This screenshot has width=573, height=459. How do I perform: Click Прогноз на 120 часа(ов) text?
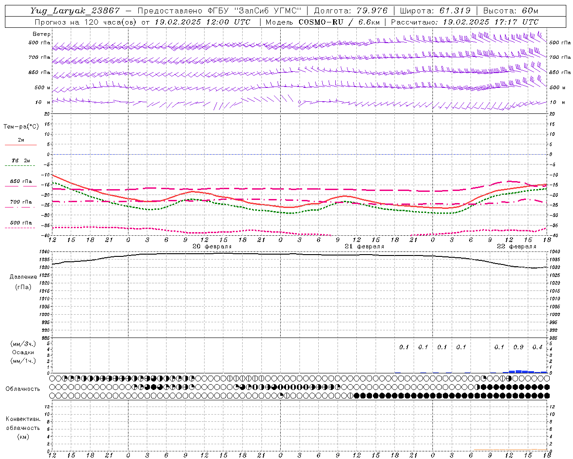click(86, 22)
